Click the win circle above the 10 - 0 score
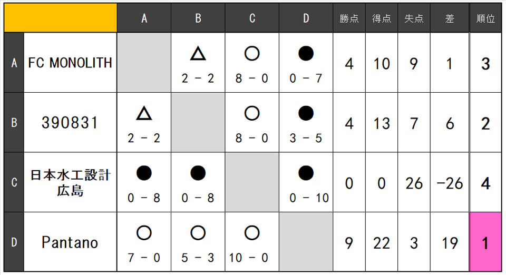The image size is (506, 275). pyautogui.click(x=252, y=233)
